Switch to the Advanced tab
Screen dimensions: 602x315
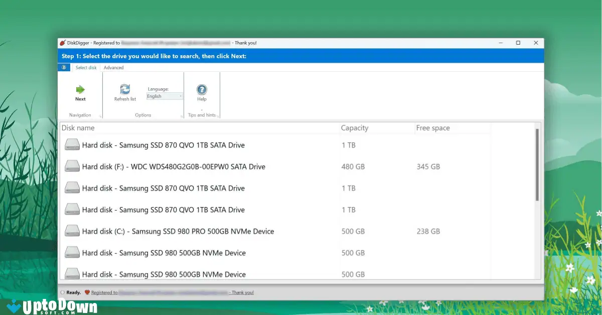point(113,67)
